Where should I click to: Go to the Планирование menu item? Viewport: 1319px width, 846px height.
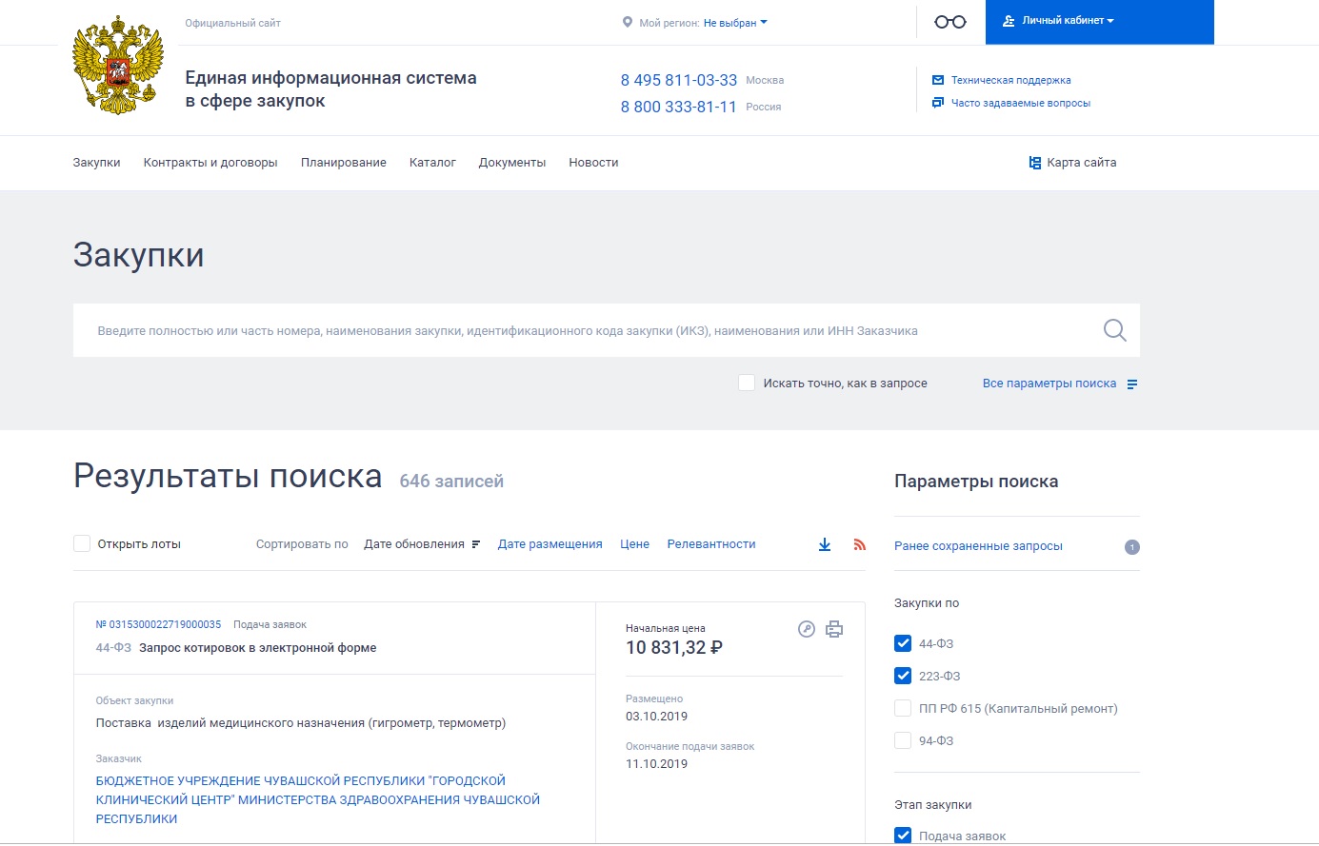pos(343,163)
